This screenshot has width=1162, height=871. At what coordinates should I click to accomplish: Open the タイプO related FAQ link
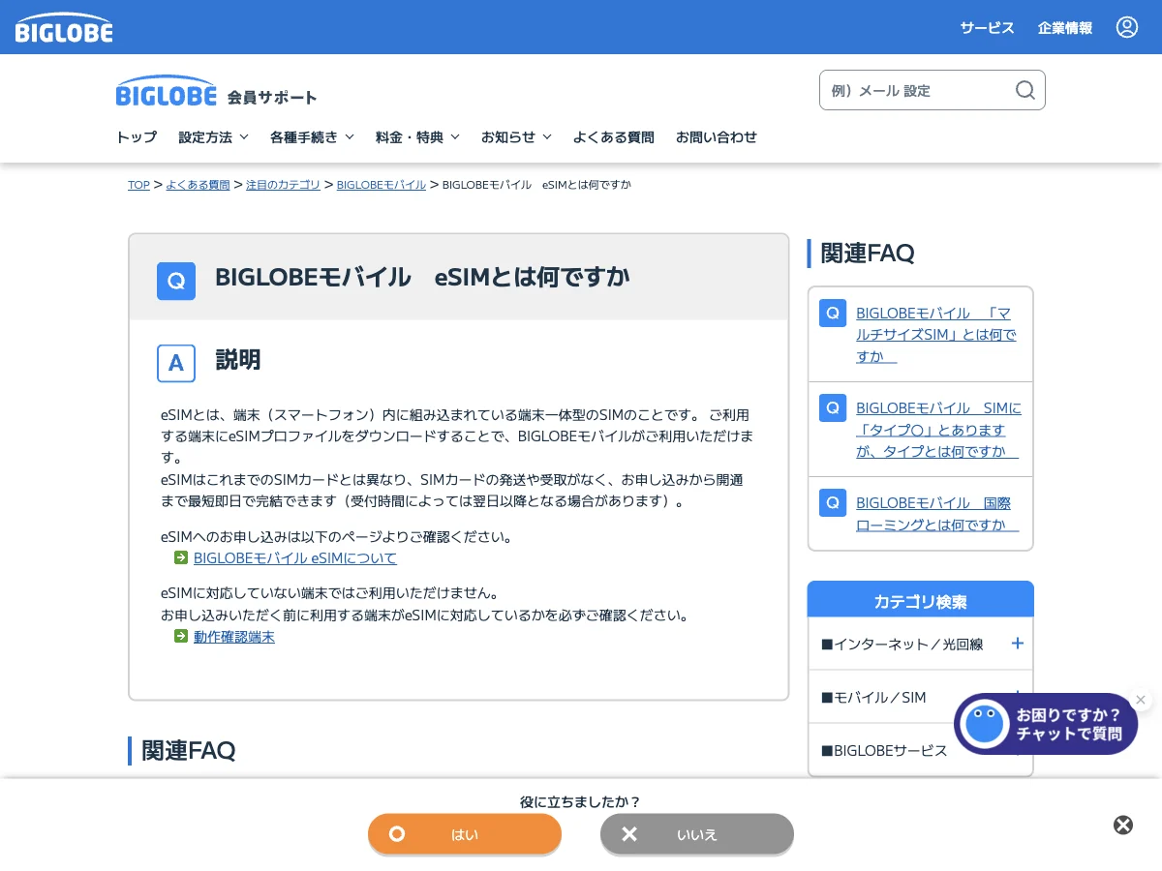tap(938, 430)
